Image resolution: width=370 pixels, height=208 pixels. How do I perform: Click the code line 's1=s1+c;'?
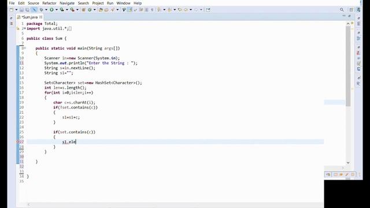[x=71, y=117]
